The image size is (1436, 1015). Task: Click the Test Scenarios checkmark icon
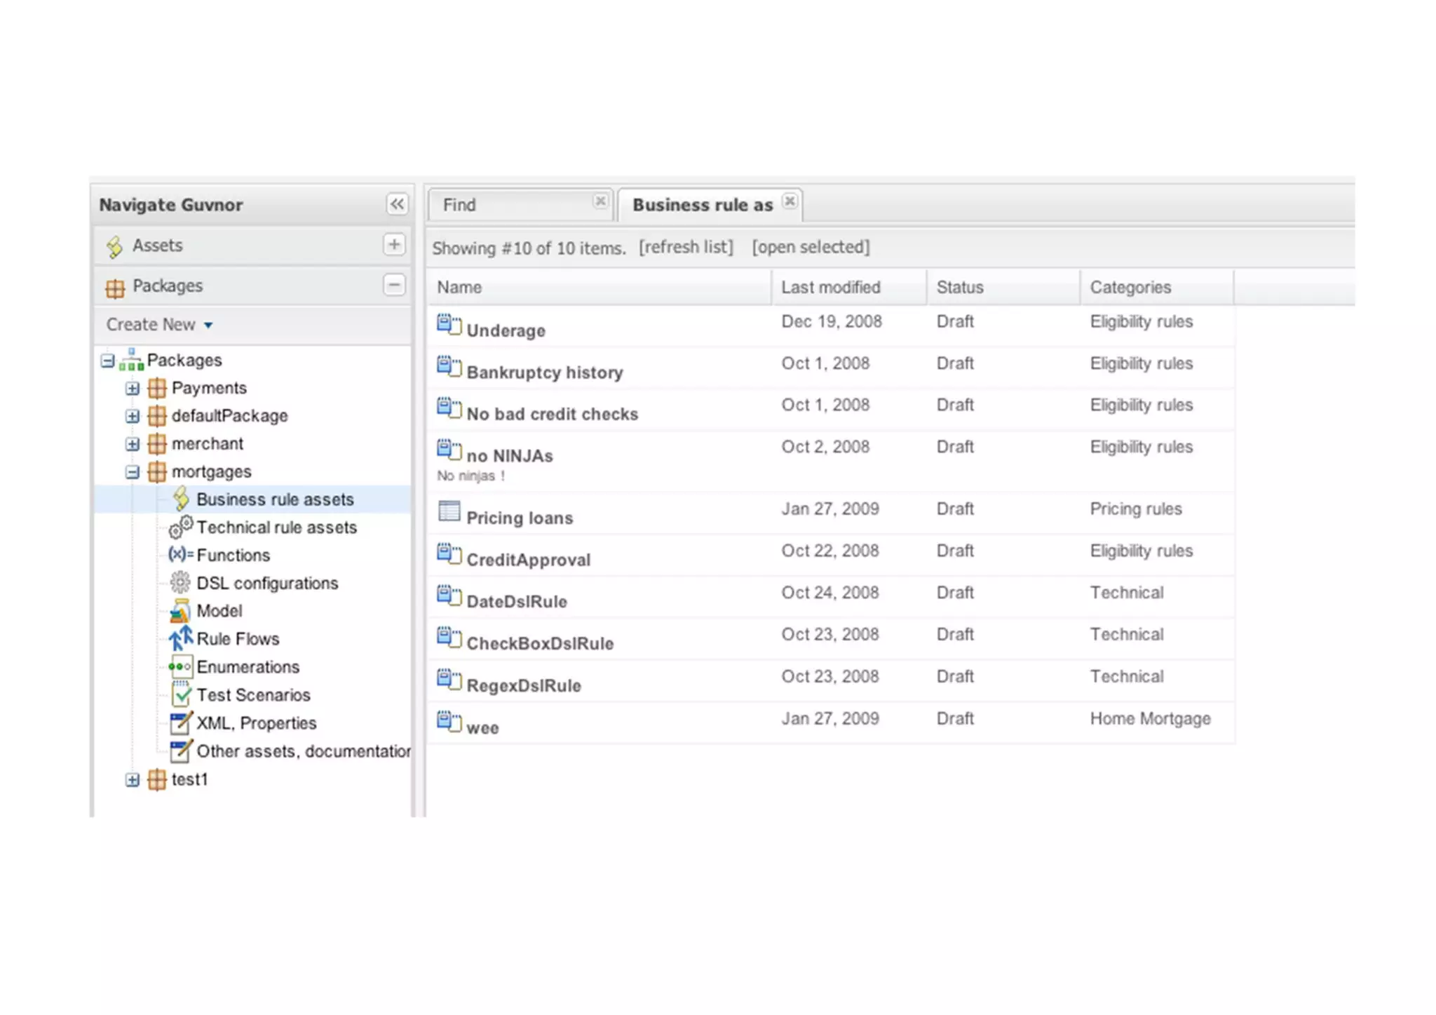181,694
